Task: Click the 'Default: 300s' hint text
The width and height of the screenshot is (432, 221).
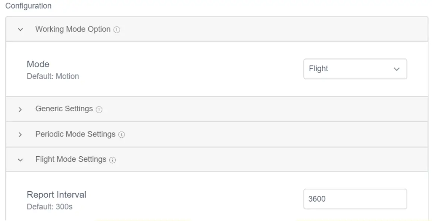Action: coord(50,206)
